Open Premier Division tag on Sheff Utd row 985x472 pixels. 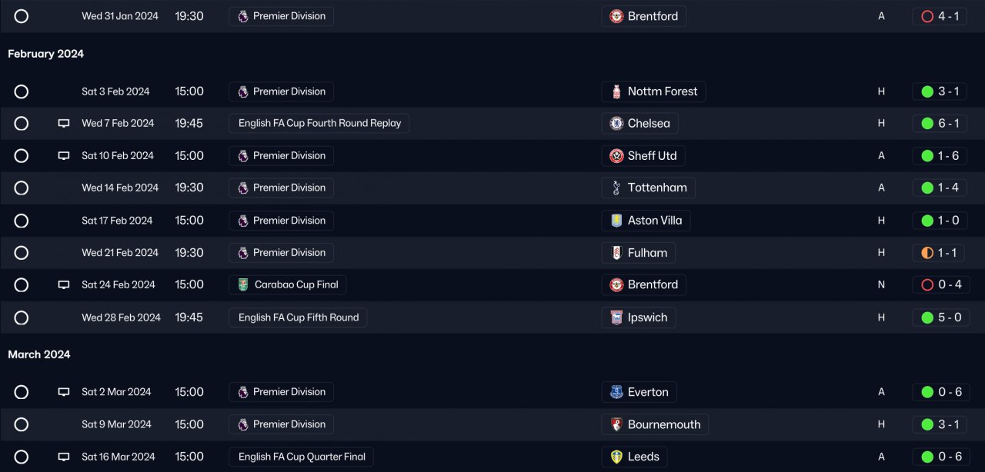(281, 155)
